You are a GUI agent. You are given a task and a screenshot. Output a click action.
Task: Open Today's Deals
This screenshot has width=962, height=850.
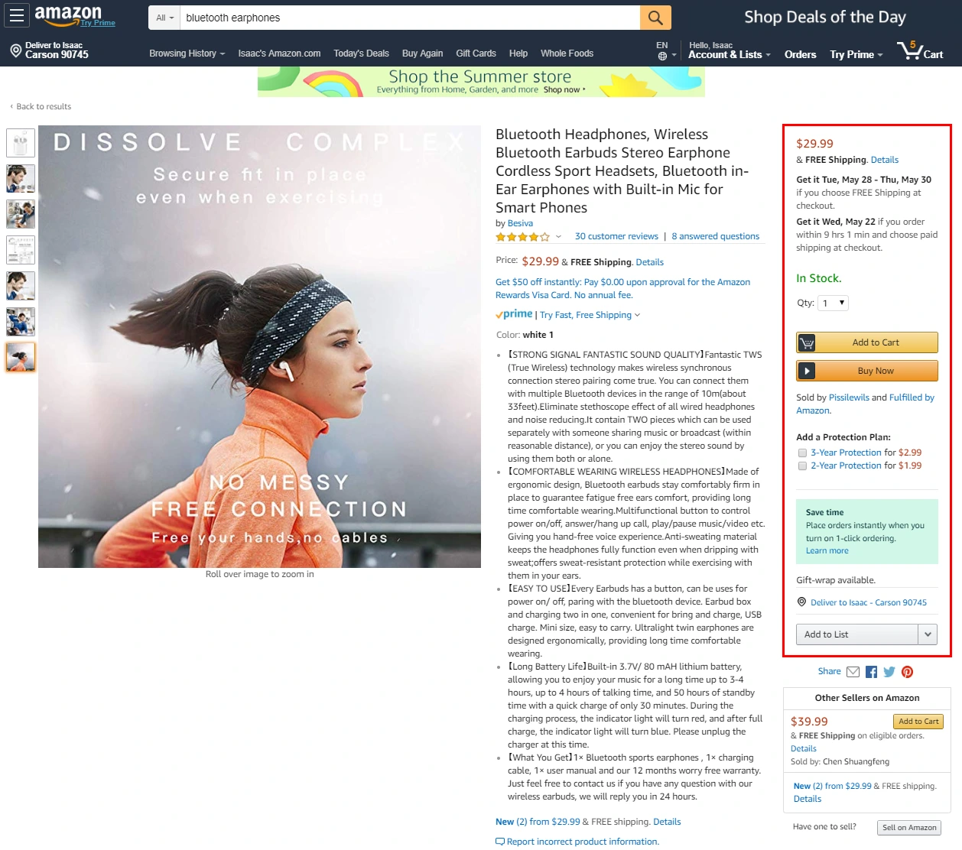(361, 54)
